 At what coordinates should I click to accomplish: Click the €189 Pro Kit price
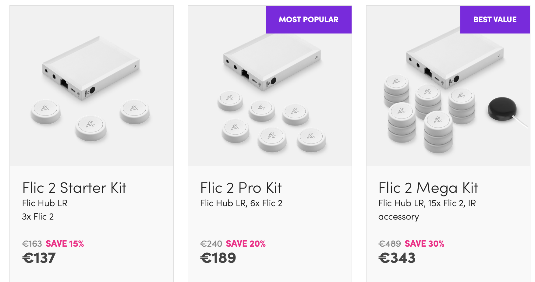coord(218,258)
